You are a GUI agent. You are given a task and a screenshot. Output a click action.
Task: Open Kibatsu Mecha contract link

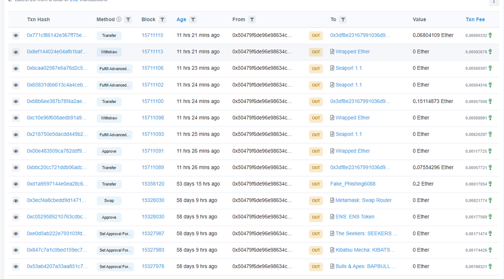click(x=365, y=250)
